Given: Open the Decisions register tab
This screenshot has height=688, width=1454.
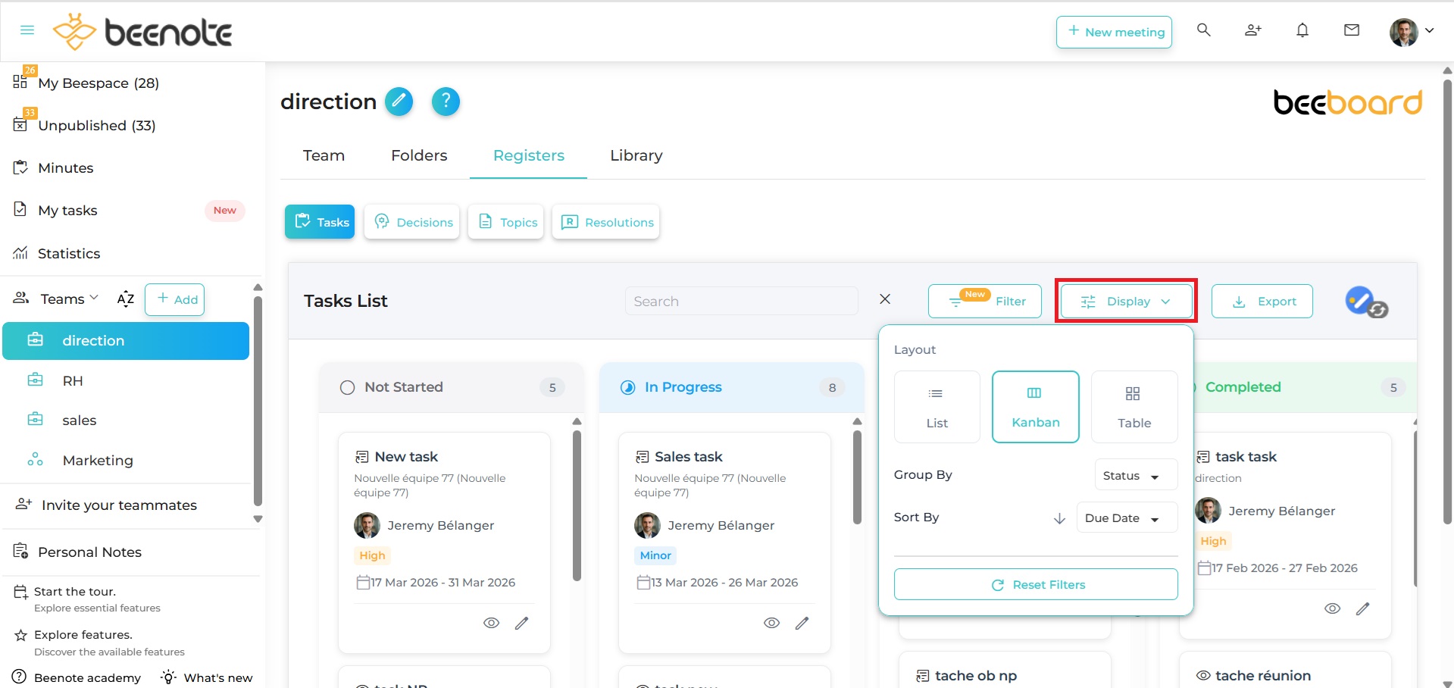Looking at the screenshot, I should [411, 221].
